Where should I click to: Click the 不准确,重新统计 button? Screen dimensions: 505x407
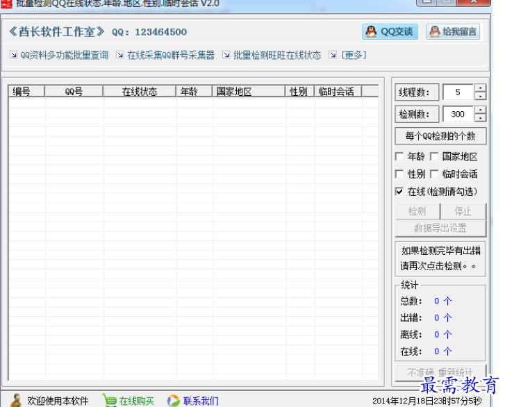pyautogui.click(x=440, y=373)
